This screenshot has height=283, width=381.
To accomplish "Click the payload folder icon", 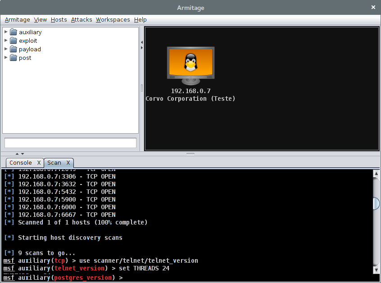I will click(14, 49).
